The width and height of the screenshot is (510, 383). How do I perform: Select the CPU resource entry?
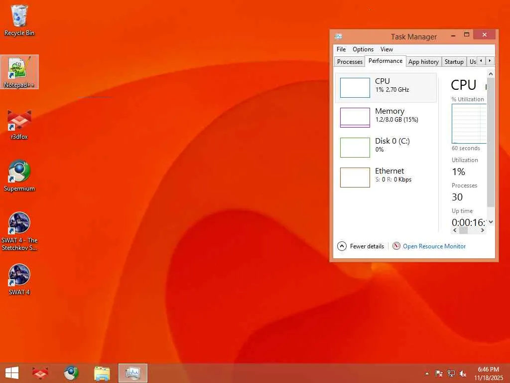pos(386,87)
